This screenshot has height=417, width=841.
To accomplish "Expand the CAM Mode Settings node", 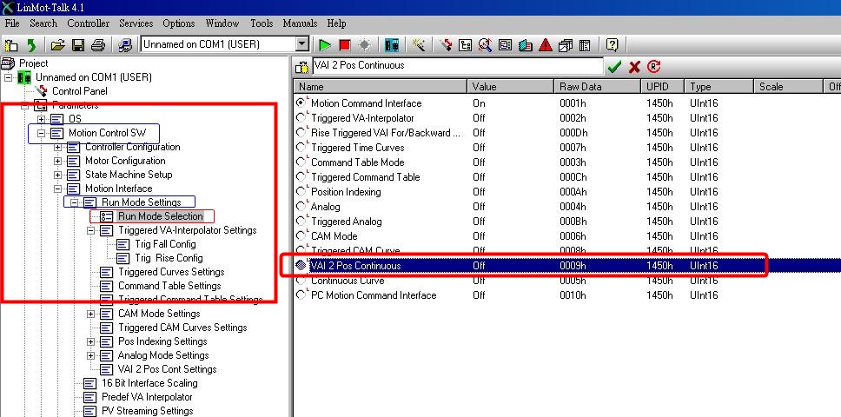I will [90, 314].
